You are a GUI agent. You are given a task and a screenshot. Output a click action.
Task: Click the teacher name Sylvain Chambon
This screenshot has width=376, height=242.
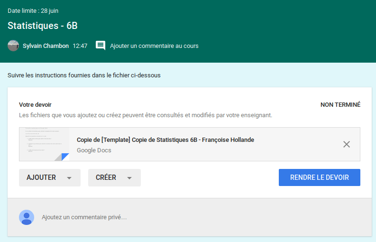pos(46,46)
